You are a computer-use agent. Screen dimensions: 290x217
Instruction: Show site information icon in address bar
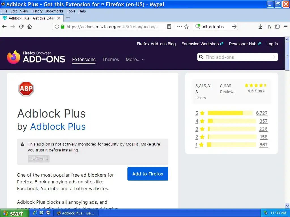[x=57, y=27]
